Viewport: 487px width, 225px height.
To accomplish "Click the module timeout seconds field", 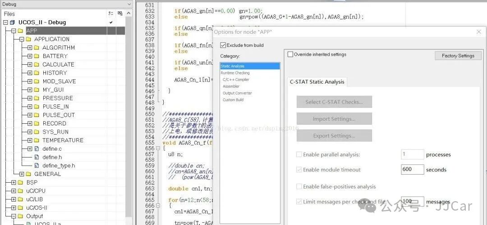I will (x=413, y=169).
